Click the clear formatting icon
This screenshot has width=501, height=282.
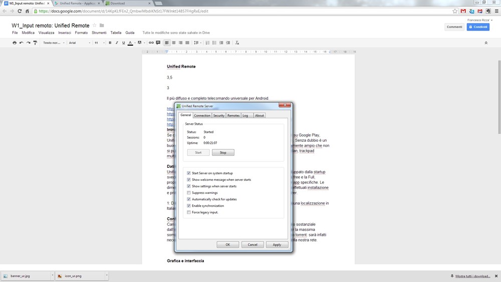point(237,43)
